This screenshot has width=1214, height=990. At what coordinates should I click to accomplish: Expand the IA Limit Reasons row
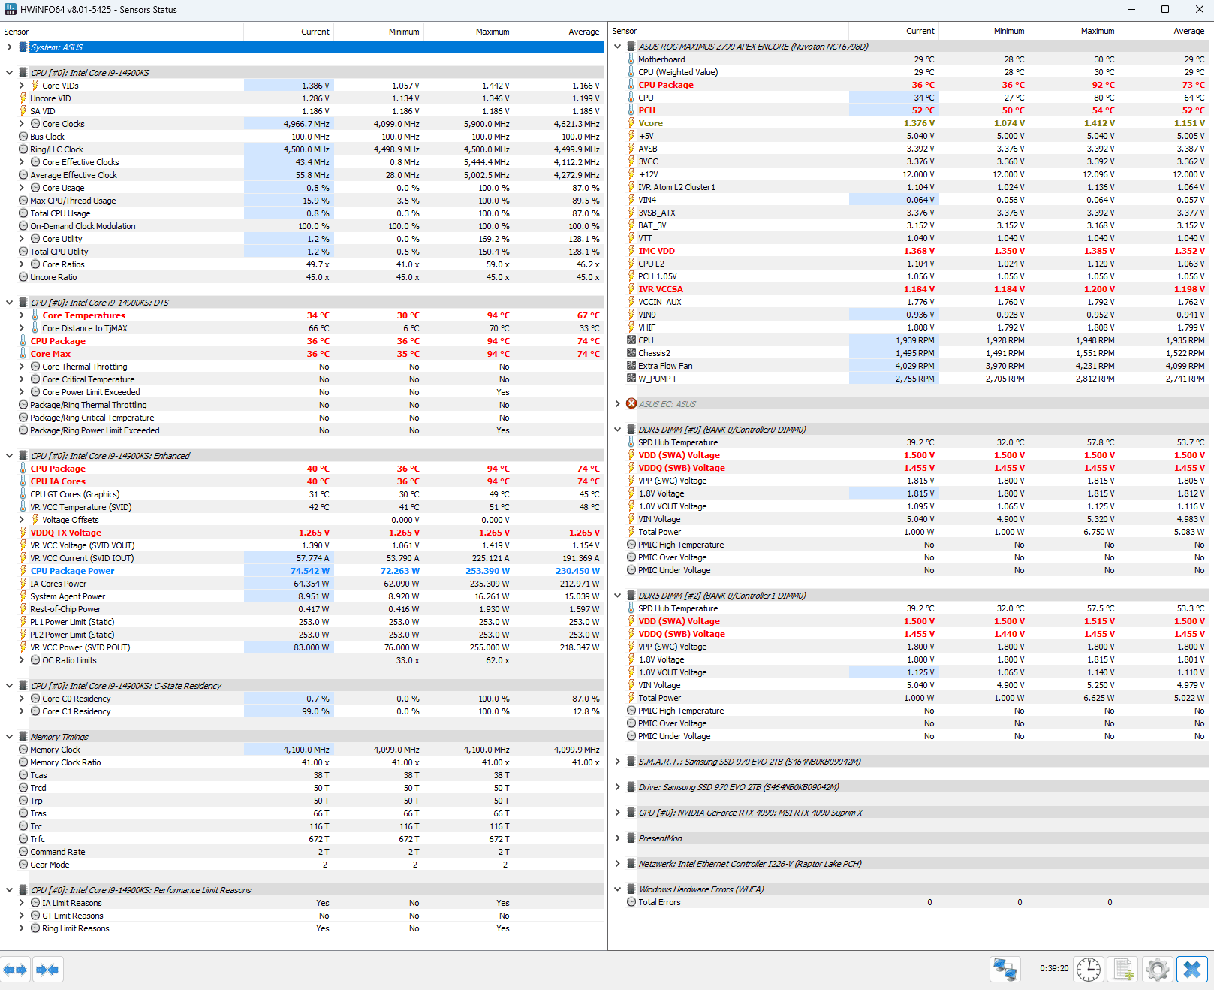click(21, 903)
